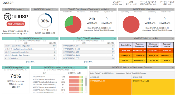
Task: Click さらに表示 under Top 5 OWASP Categories
Action: point(30,62)
